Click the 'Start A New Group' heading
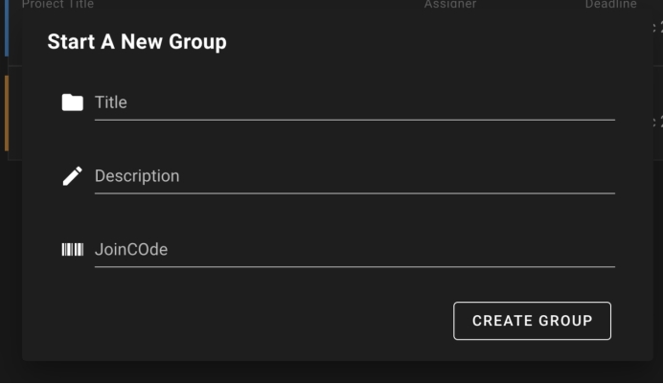 (137, 42)
